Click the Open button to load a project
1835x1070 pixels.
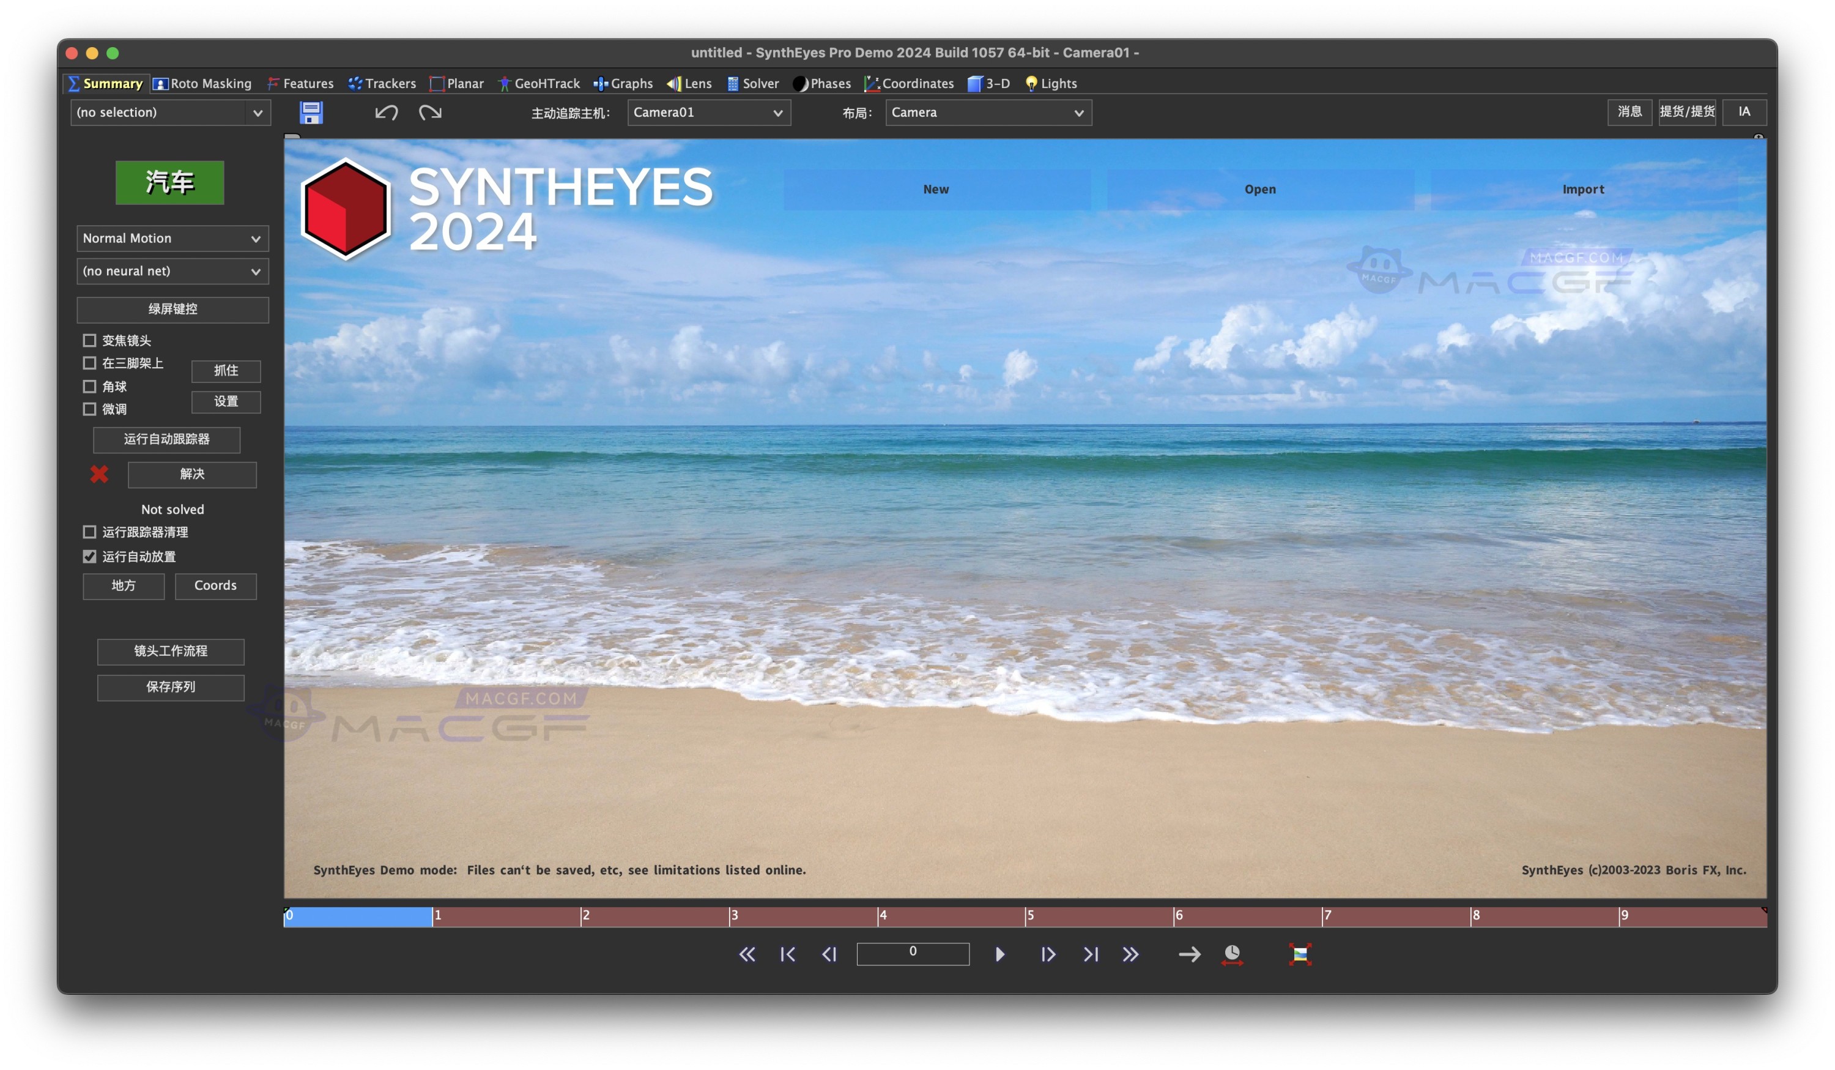[x=1260, y=188]
